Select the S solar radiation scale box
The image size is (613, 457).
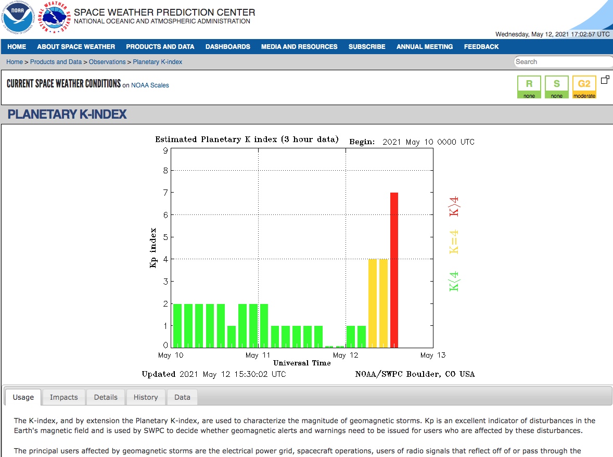556,87
